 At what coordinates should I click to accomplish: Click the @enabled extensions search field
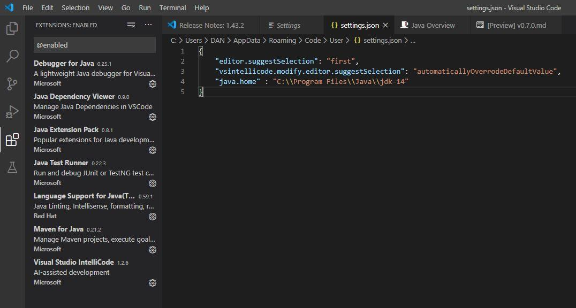[94, 45]
